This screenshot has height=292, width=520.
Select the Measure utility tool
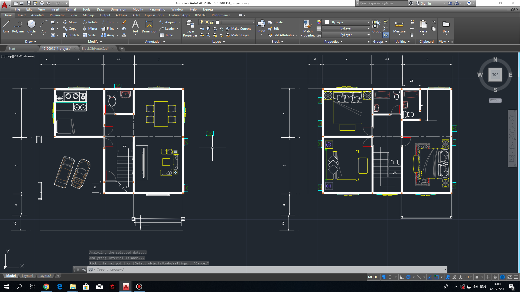399,27
